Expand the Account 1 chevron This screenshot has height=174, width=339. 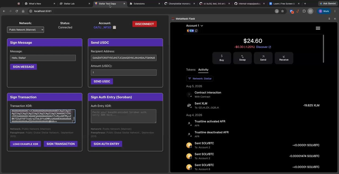coord(202,26)
